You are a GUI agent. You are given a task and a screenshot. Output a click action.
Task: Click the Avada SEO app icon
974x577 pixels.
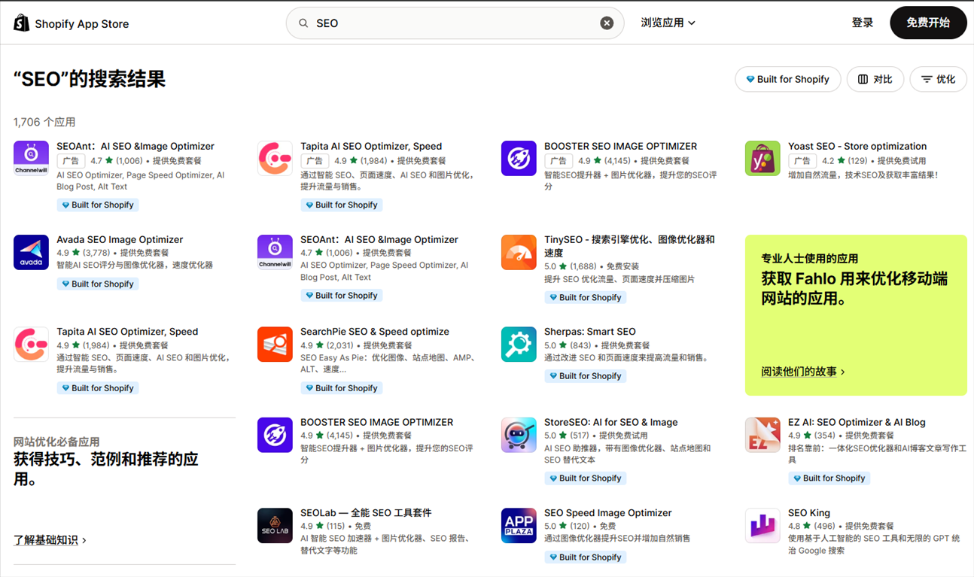(32, 251)
